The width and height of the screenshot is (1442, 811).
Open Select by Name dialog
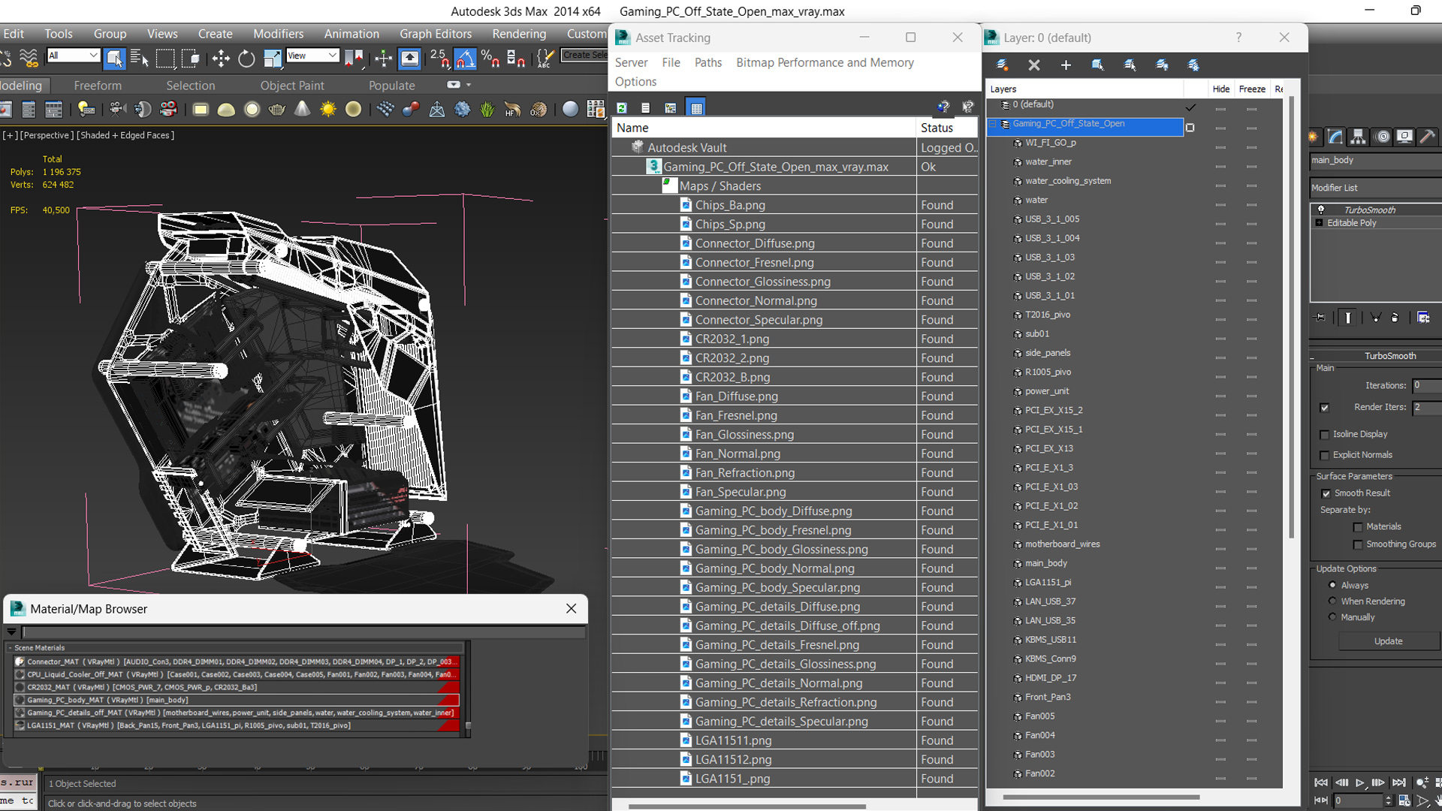(x=140, y=58)
